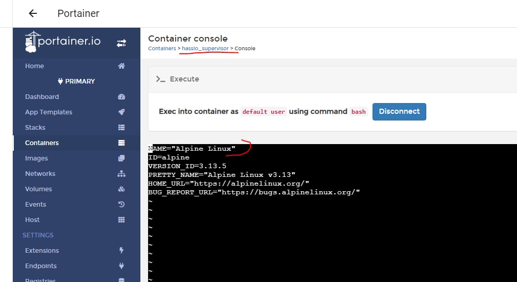Click the Dashboard gauge icon
Image resolution: width=517 pixels, height=282 pixels.
pos(121,96)
